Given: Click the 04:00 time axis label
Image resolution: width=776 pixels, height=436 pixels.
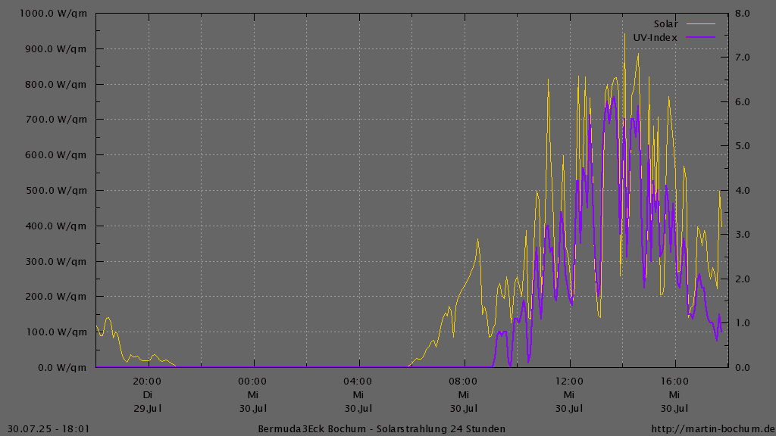Looking at the screenshot, I should (358, 381).
